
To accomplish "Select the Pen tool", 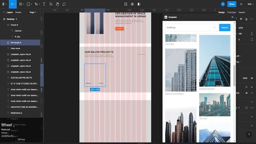I will pyautogui.click(x=36, y=4).
